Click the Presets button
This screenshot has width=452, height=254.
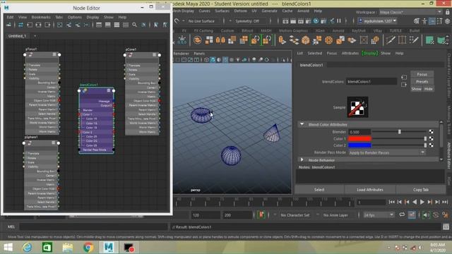point(422,82)
